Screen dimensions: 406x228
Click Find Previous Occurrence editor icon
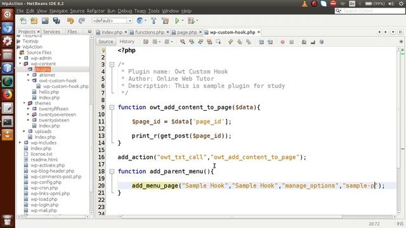point(192,42)
